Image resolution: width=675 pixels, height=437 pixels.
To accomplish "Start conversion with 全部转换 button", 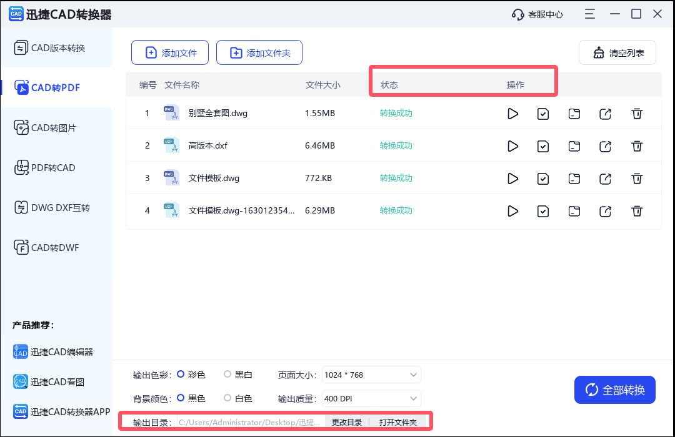I will tap(614, 390).
